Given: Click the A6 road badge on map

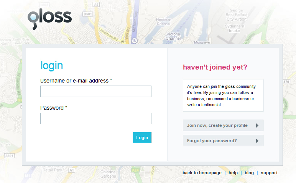Looking at the screenshot, I should [x=96, y=4].
